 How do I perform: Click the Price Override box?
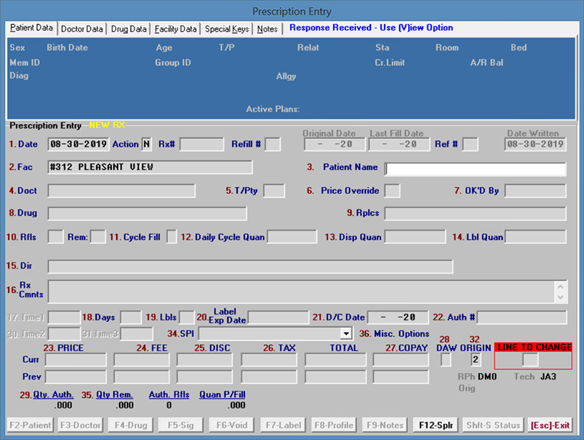click(392, 191)
